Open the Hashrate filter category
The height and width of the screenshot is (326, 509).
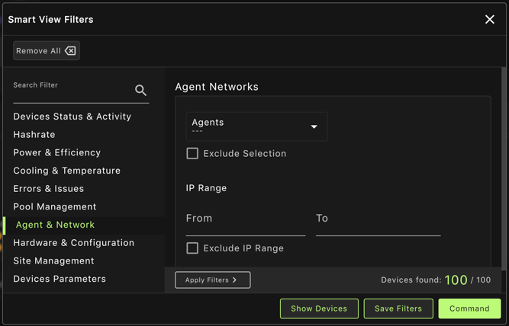[34, 135]
